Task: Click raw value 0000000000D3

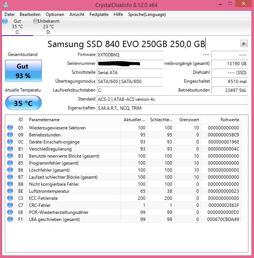Action: [223, 212]
